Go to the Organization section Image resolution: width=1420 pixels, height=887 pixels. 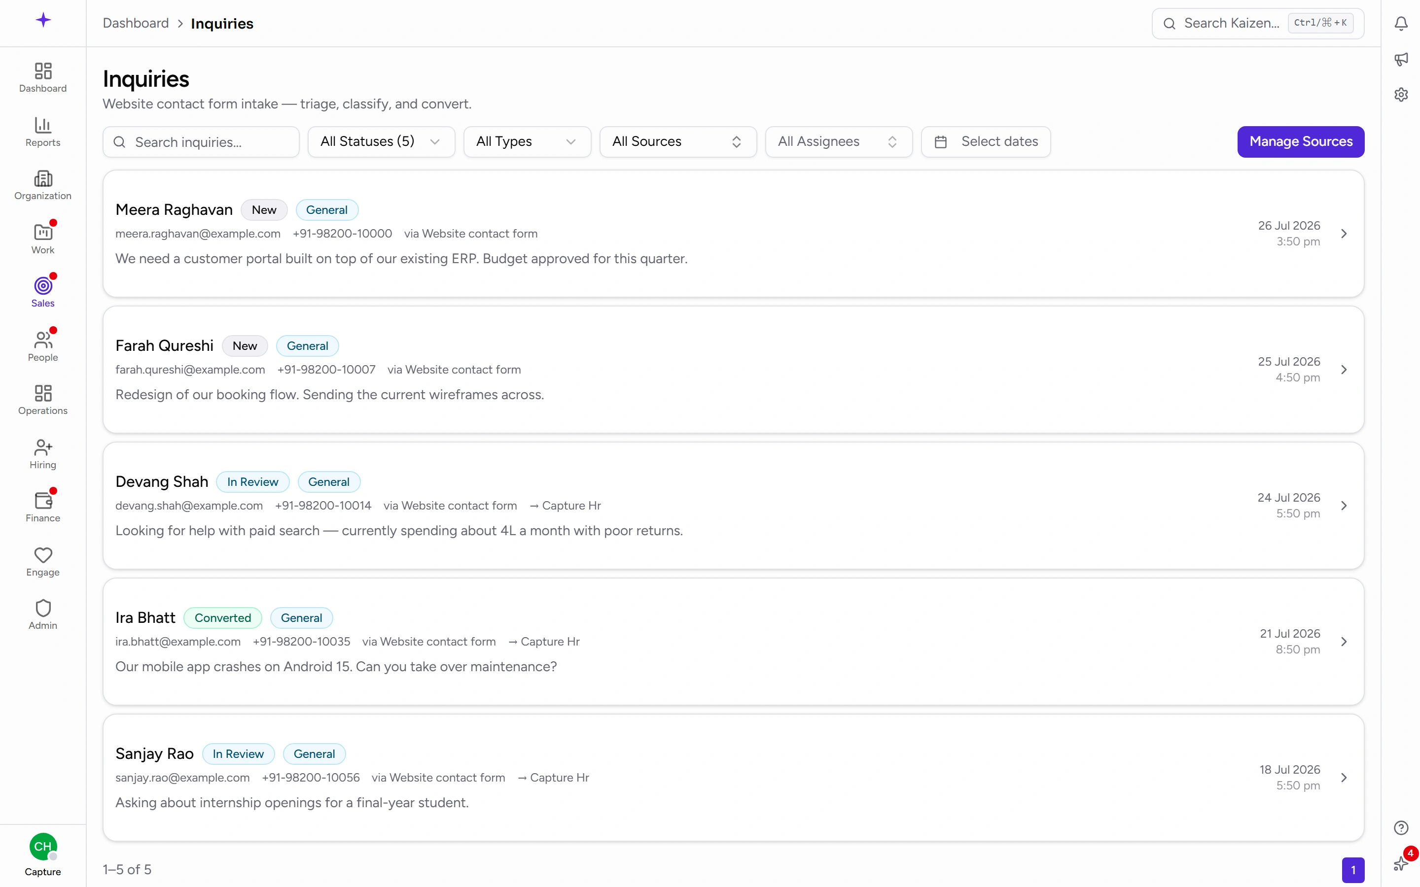pyautogui.click(x=43, y=185)
